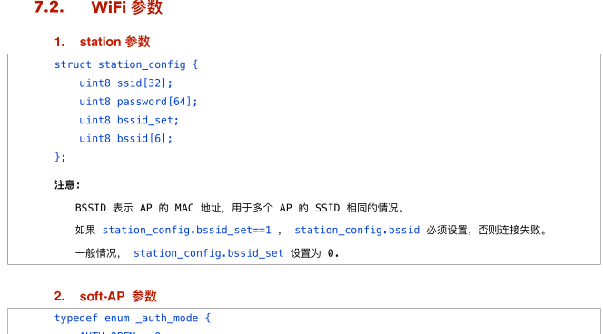Image resolution: width=603 pixels, height=334 pixels.
Task: Click the sentence starting with 'BSSID 表示 AP'
Action: (240, 208)
